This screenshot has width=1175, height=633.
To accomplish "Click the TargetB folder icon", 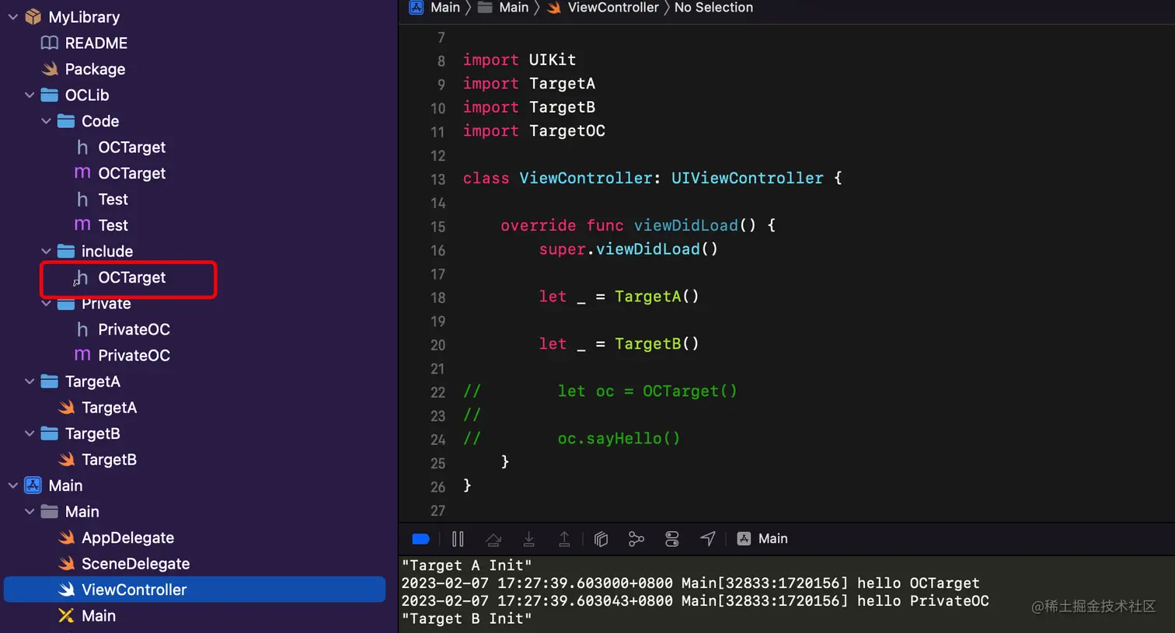I will pos(50,433).
